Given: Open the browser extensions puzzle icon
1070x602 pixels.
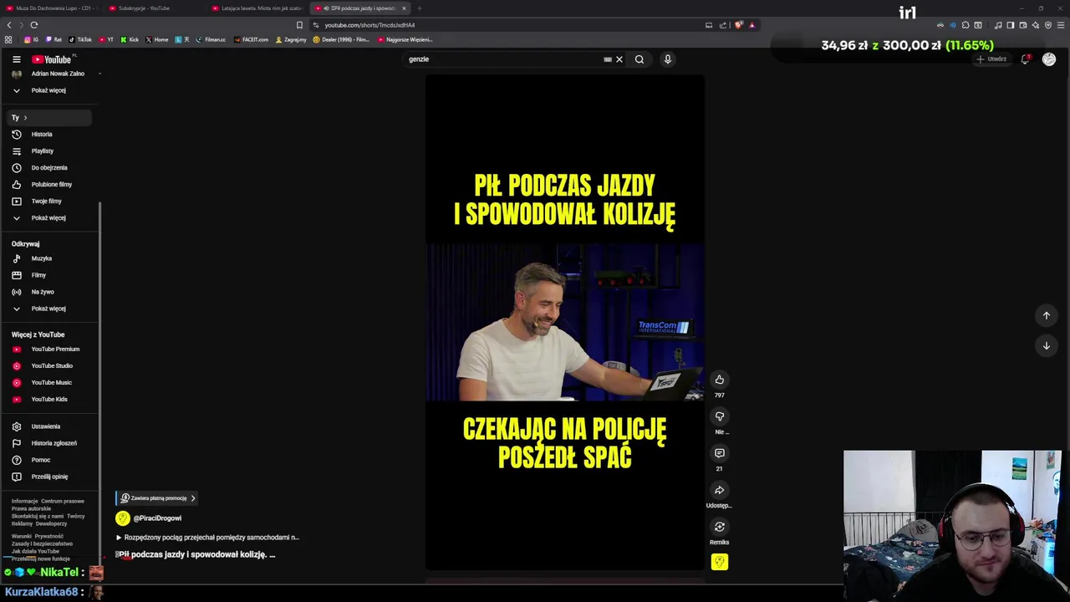Looking at the screenshot, I should [x=966, y=25].
